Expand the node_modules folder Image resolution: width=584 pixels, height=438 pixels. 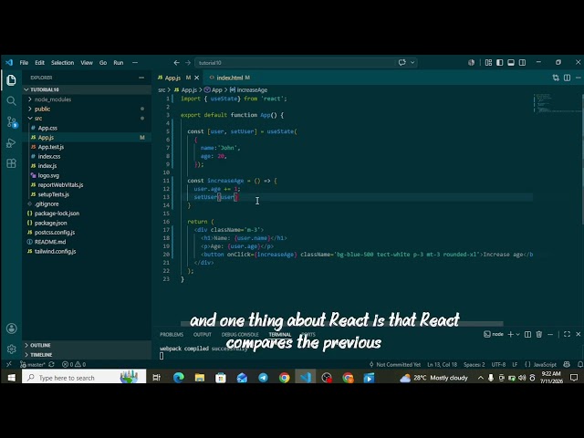[87, 99]
